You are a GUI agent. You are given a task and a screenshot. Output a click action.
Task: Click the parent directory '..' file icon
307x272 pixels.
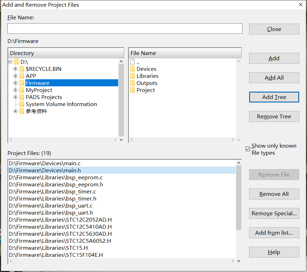point(132,62)
